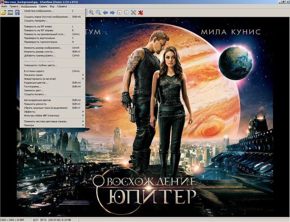Screen dimensions: 290x222
Task: Open the Slideshow toolbar icon
Action: (x=10, y=12)
